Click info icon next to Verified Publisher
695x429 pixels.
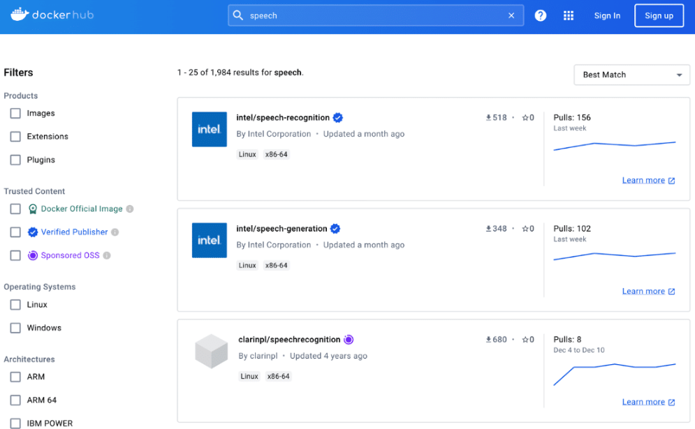115,232
